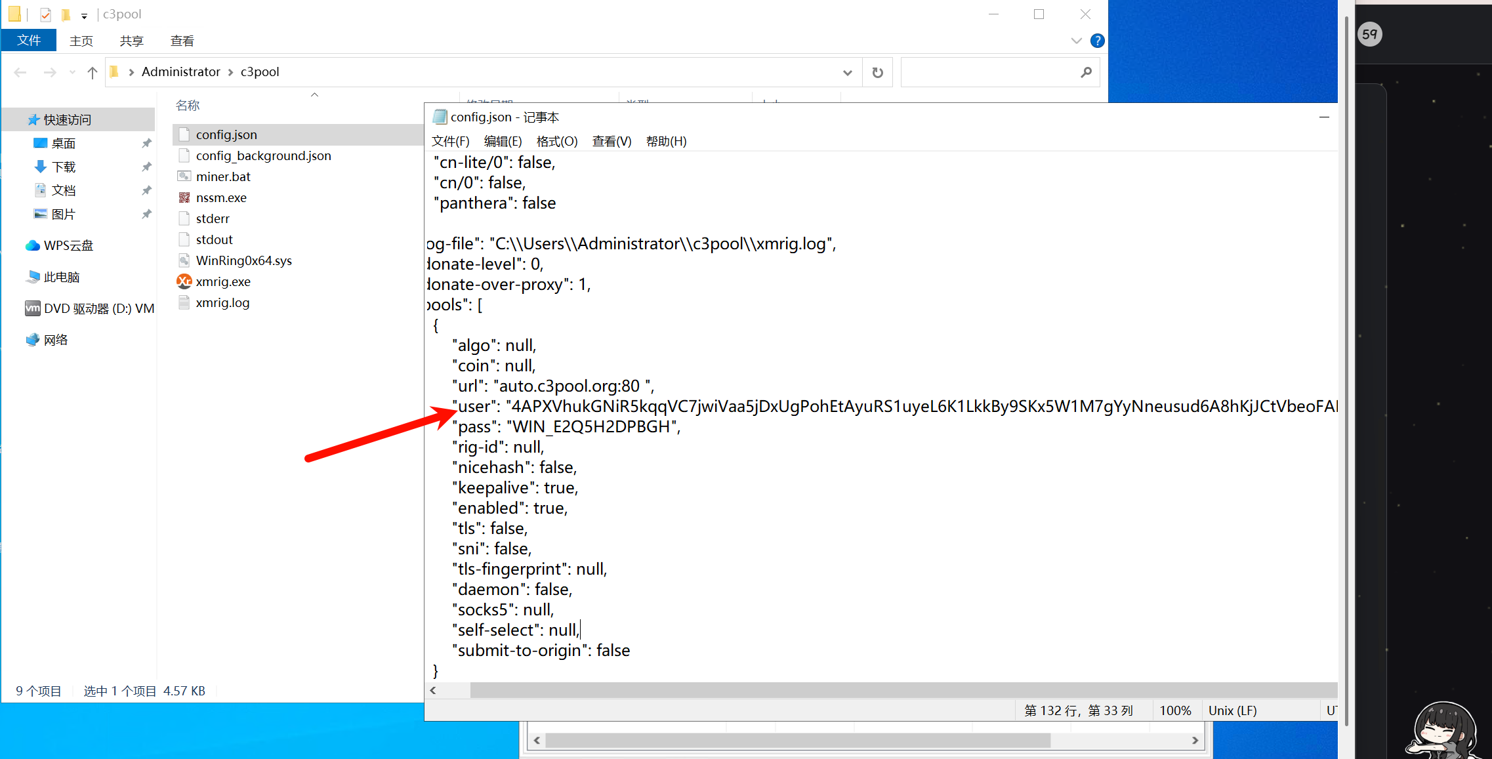
Task: Toggle pin on 桌面 quick access
Action: pos(146,143)
